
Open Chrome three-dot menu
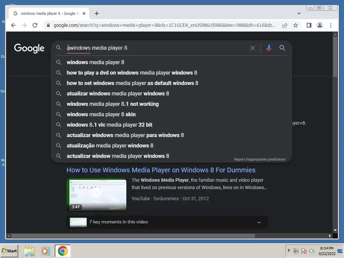[x=331, y=25]
